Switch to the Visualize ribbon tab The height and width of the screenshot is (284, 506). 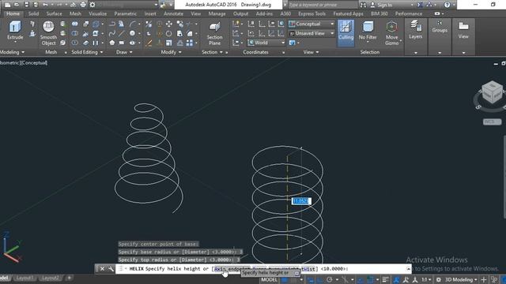click(97, 13)
